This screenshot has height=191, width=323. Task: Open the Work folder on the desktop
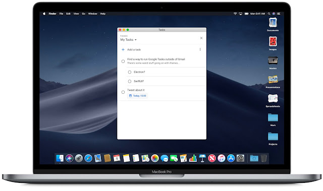tap(273, 117)
